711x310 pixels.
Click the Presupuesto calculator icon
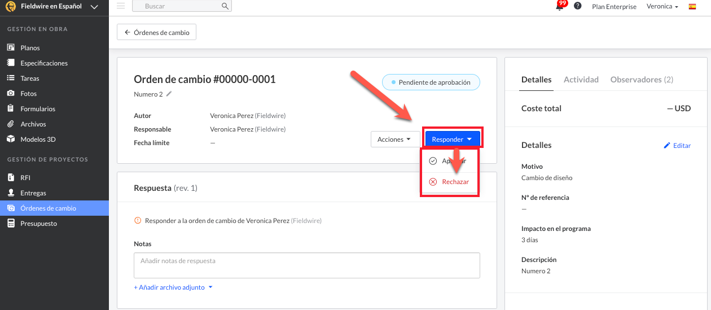click(x=10, y=223)
